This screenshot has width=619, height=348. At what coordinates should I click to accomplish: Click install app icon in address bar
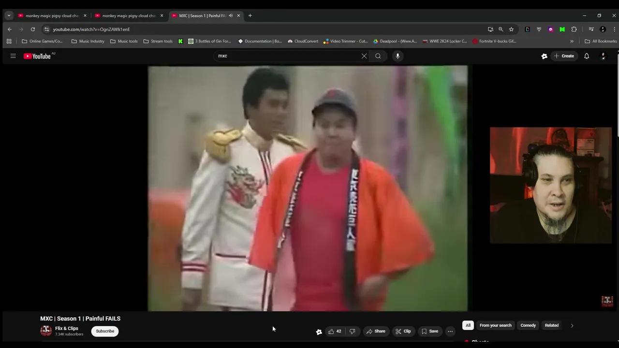pos(490,29)
